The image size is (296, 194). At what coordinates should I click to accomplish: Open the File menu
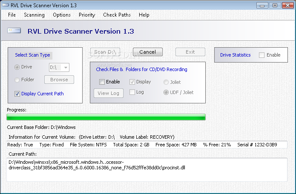[11, 15]
